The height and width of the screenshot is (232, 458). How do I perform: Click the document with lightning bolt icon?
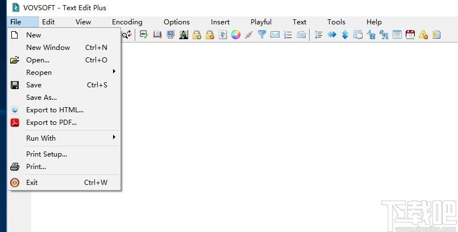pyautogui.click(x=436, y=35)
